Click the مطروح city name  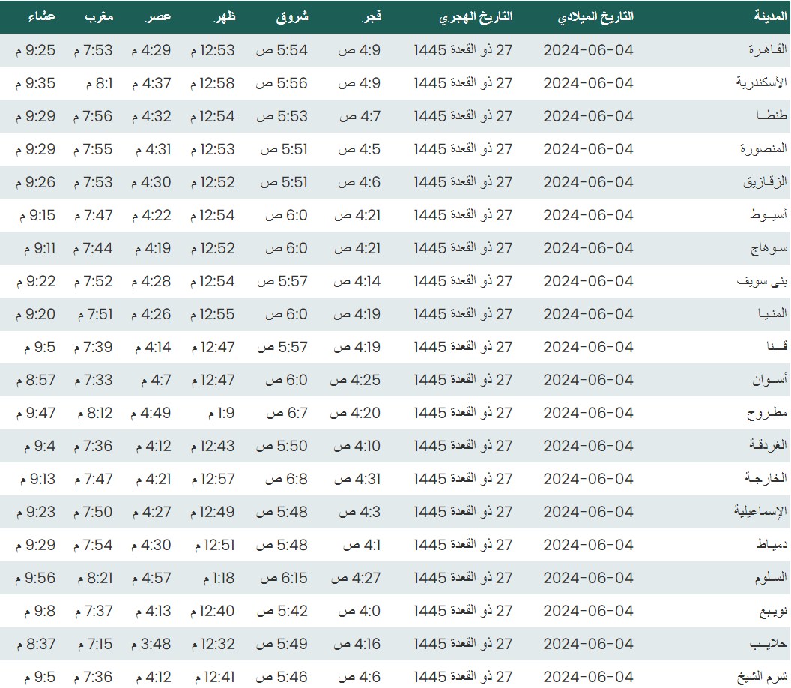(x=768, y=413)
